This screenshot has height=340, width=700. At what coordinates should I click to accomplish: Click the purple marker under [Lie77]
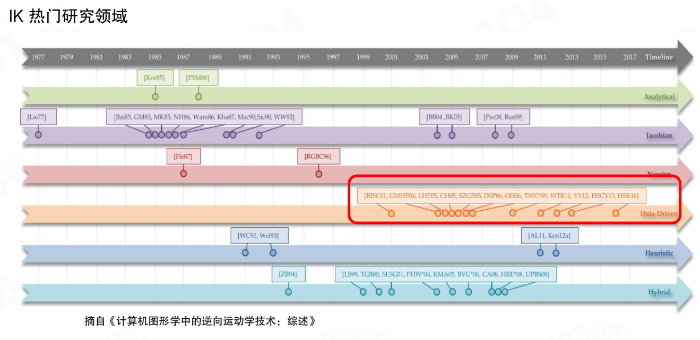coord(38,135)
